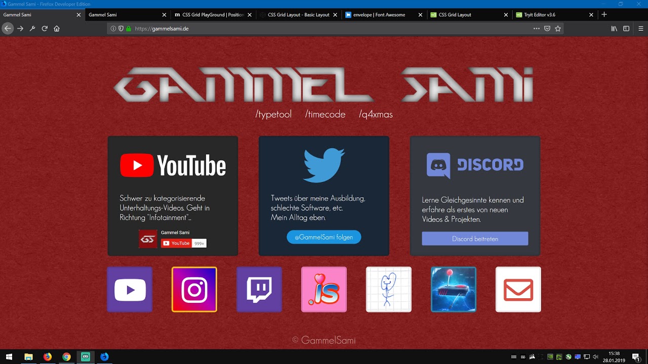Screen dimensions: 648x364
Task: Open tracking protection shield icon
Action: (x=120, y=29)
